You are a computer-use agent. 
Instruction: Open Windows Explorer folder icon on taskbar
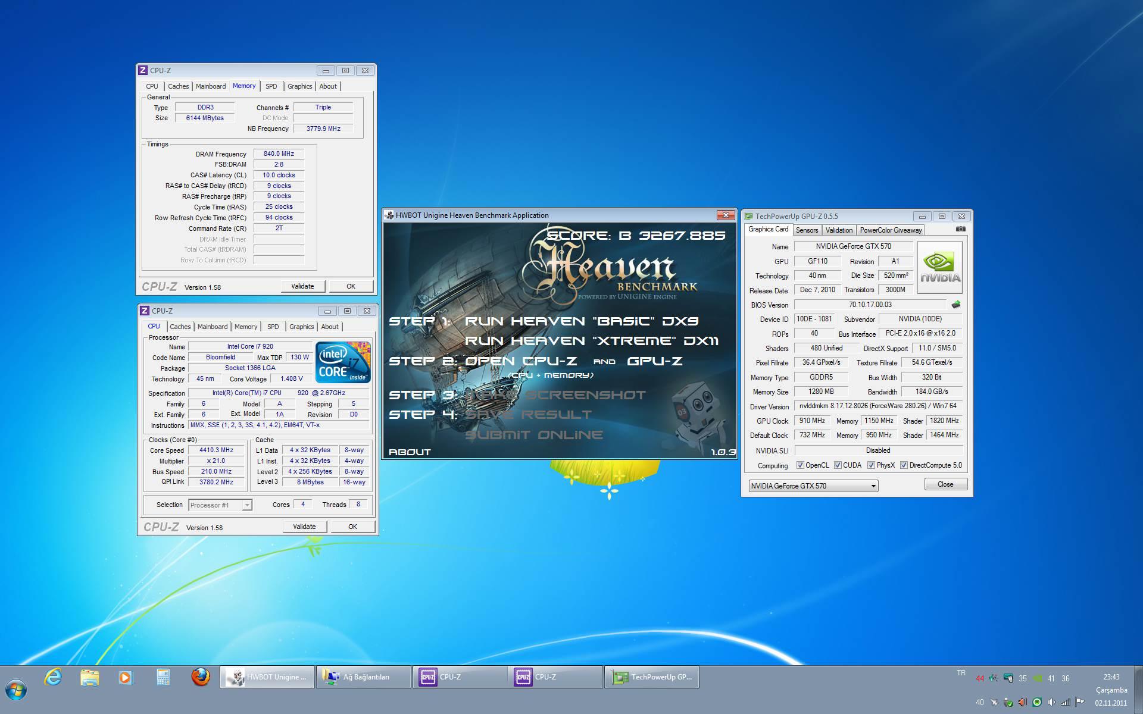click(90, 677)
